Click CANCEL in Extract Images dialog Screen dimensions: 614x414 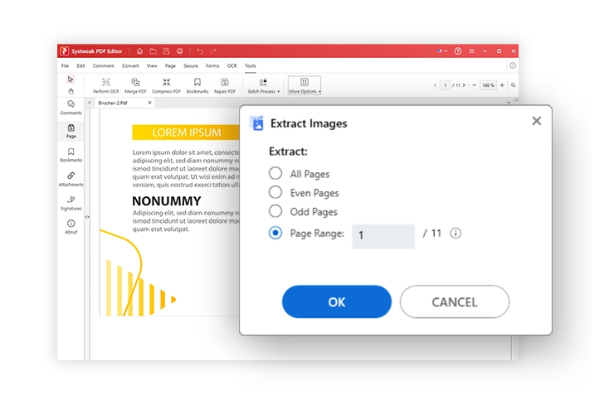455,301
